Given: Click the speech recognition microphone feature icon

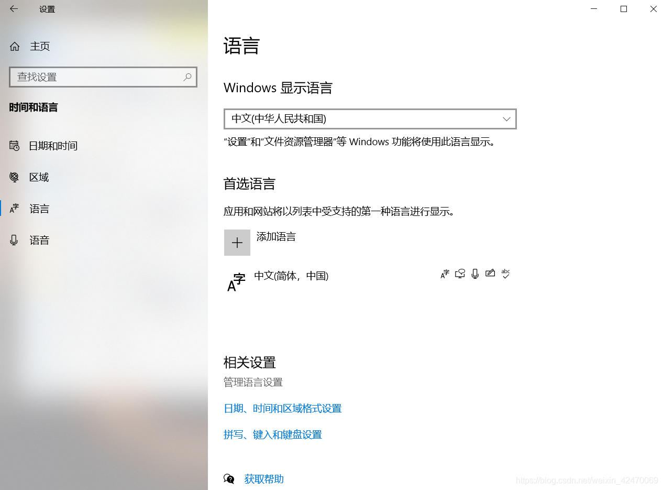Looking at the screenshot, I should pyautogui.click(x=475, y=274).
